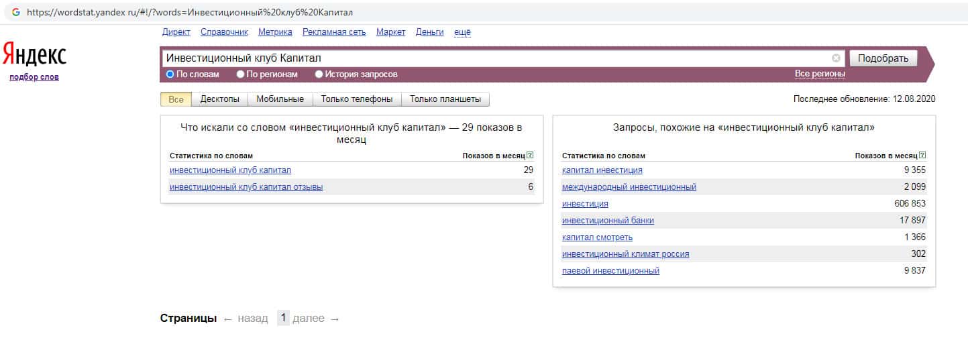Viewport: 968px width, 344px height.
Task: Expand the 'ещё' services menu
Action: click(x=462, y=32)
